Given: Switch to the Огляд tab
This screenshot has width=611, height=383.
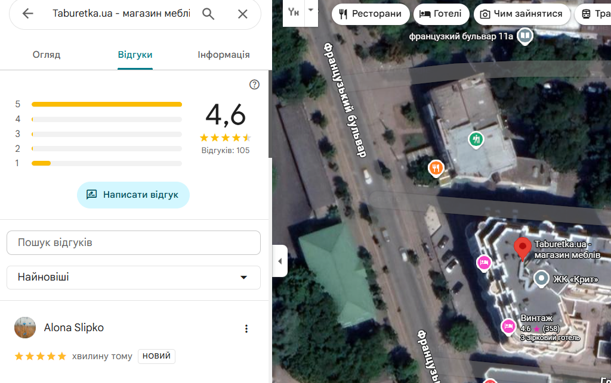Looking at the screenshot, I should (47, 55).
